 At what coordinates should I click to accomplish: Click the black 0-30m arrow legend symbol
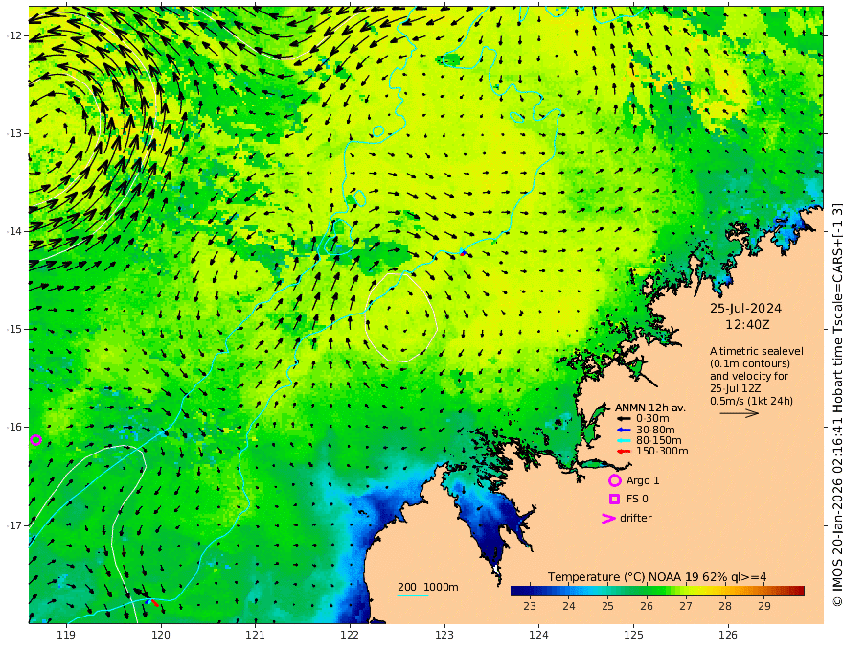624,418
